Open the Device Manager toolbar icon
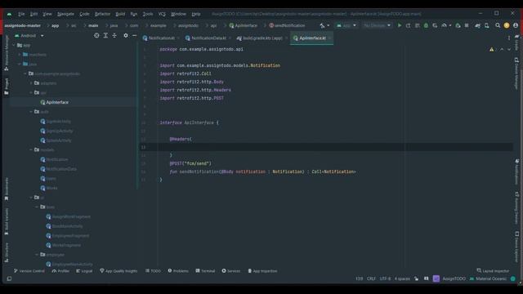This screenshot has width=523, height=294. point(487,25)
